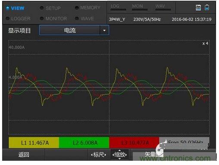Click the green L2 current swatch
Viewport: 219px width, 165px height.
pyautogui.click(x=84, y=143)
